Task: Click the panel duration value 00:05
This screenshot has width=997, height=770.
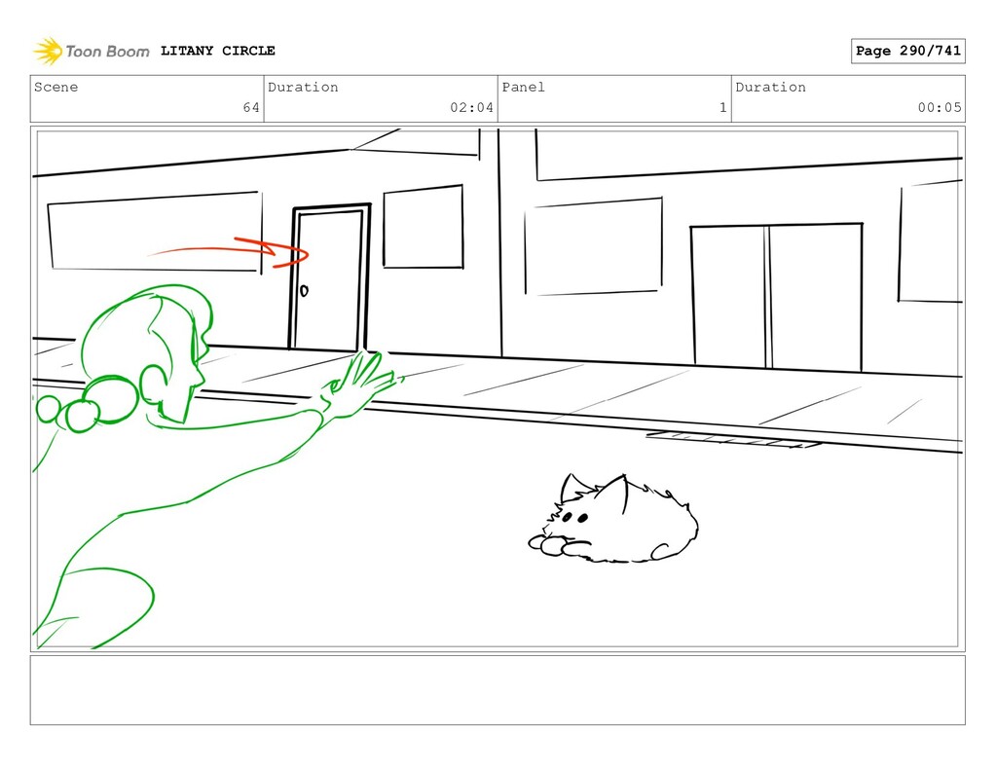Action: click(940, 107)
